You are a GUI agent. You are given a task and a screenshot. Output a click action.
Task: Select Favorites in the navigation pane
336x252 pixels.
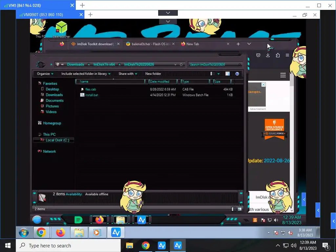click(48, 84)
